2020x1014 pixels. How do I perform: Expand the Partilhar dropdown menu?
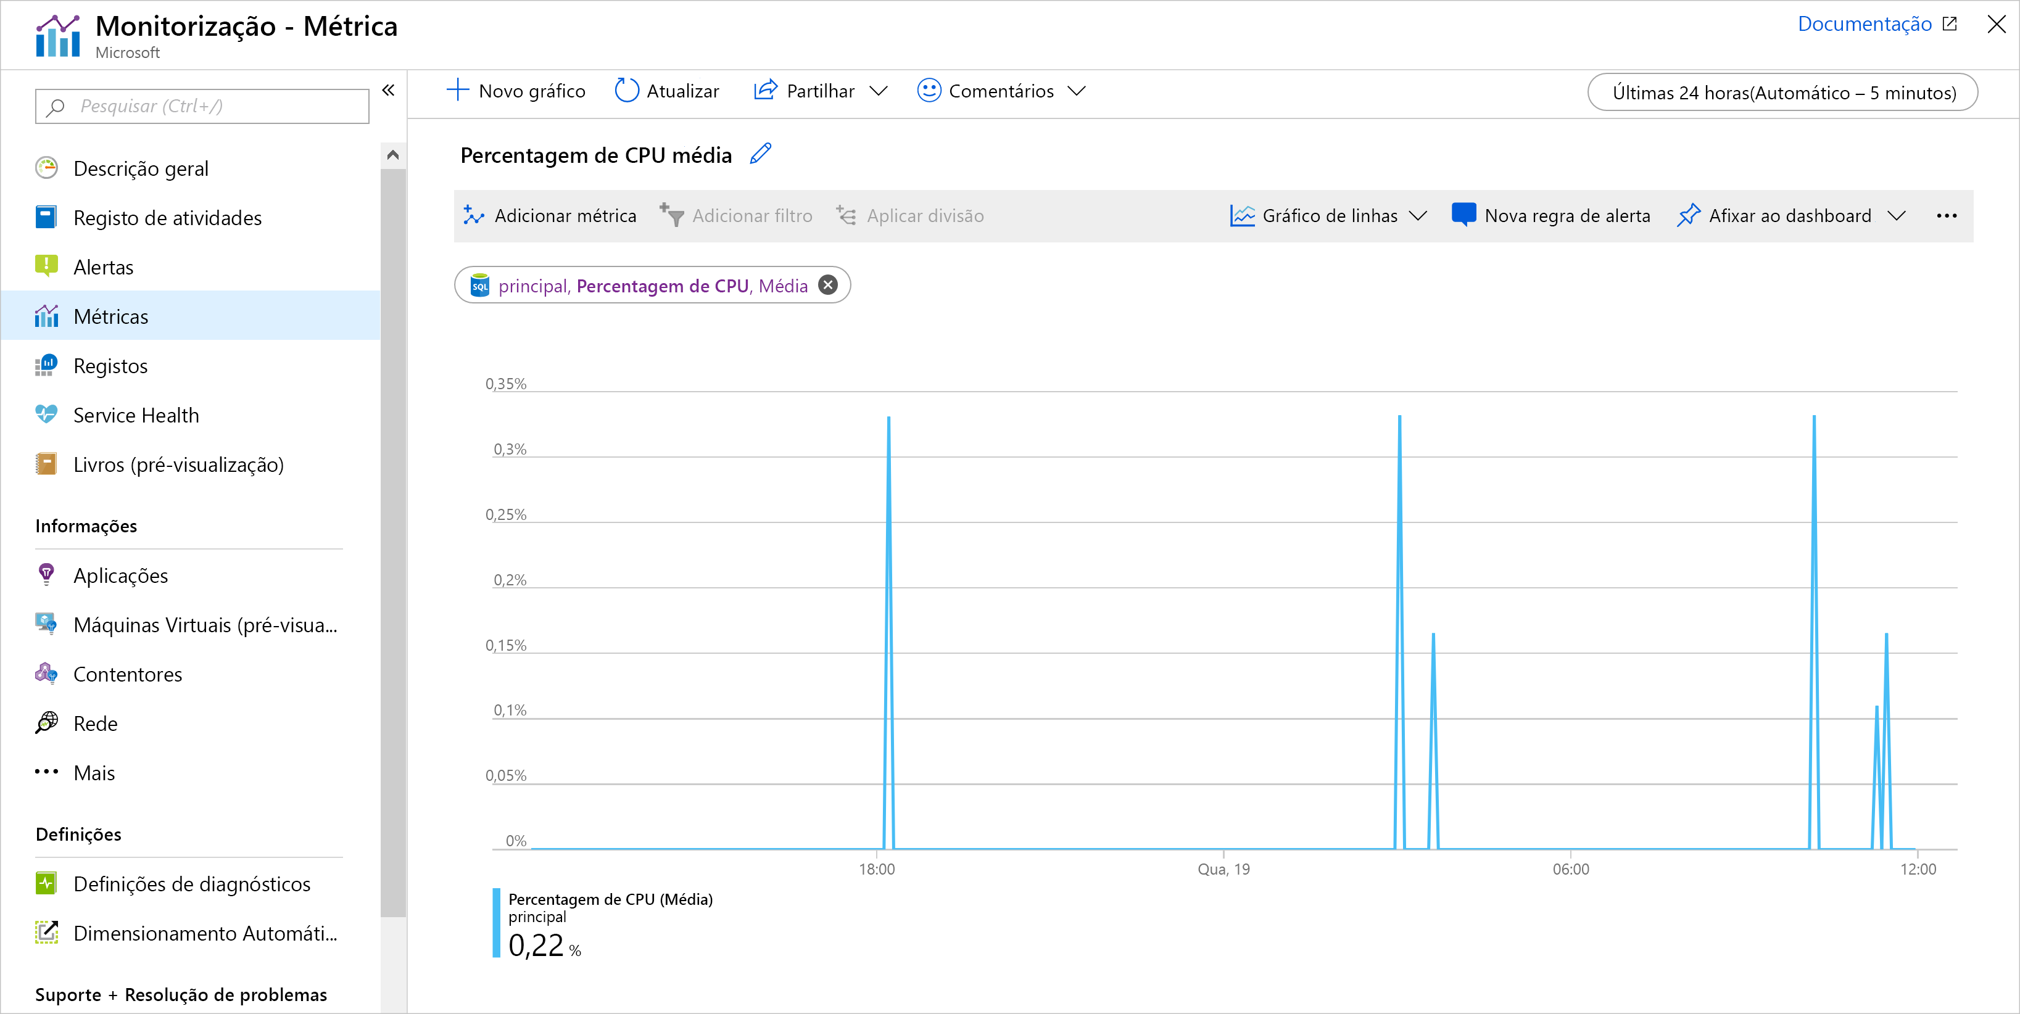879,91
